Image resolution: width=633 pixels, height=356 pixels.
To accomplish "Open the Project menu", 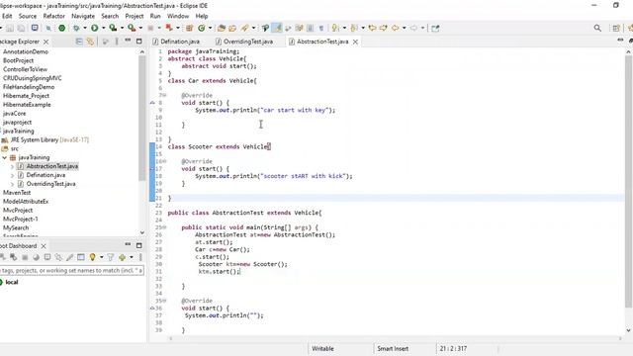I will point(135,16).
